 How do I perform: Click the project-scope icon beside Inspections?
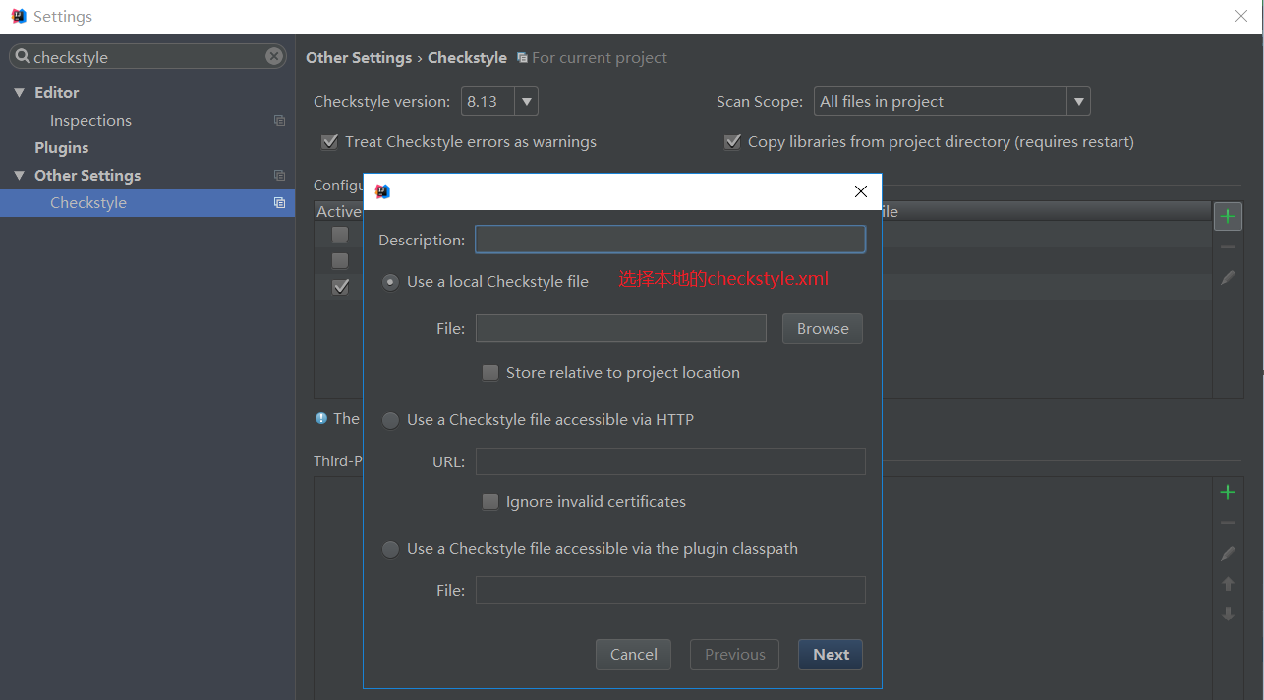(x=279, y=121)
